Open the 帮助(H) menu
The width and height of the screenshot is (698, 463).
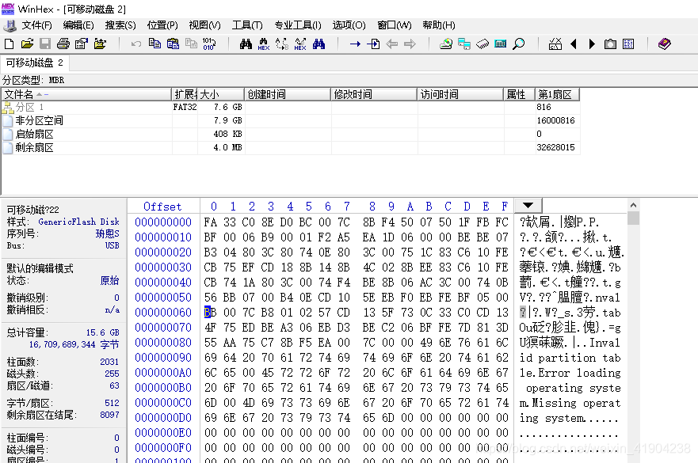pyautogui.click(x=438, y=25)
